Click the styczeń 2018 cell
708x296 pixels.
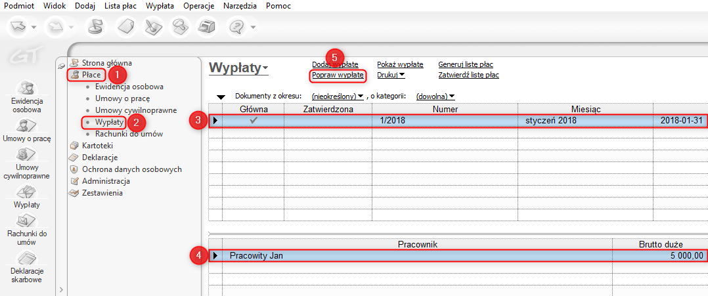pos(585,121)
